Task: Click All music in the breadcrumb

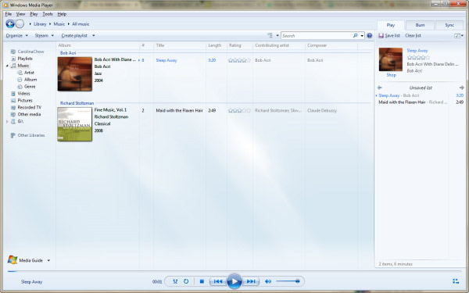Action: 81,24
